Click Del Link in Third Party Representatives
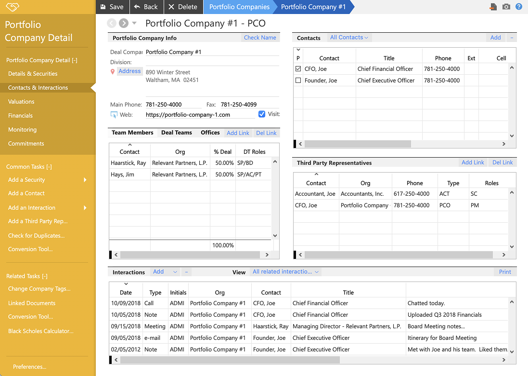 click(x=502, y=162)
